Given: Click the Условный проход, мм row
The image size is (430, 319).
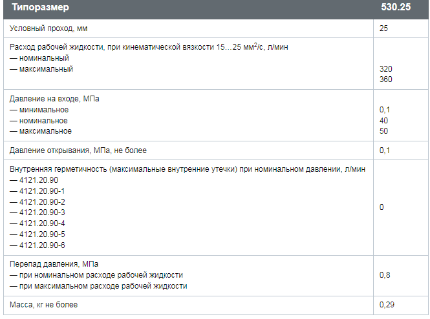Looking at the screenshot, I should 215,28.
